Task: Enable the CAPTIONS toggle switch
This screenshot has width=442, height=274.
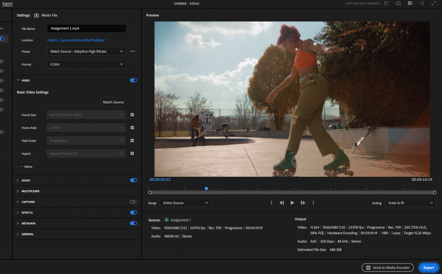Action: click(133, 202)
